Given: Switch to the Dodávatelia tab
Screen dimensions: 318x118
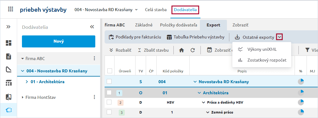Looking at the screenshot, I should tap(185, 10).
